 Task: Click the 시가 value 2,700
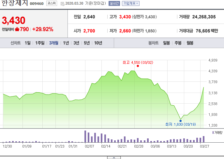pos(89,31)
